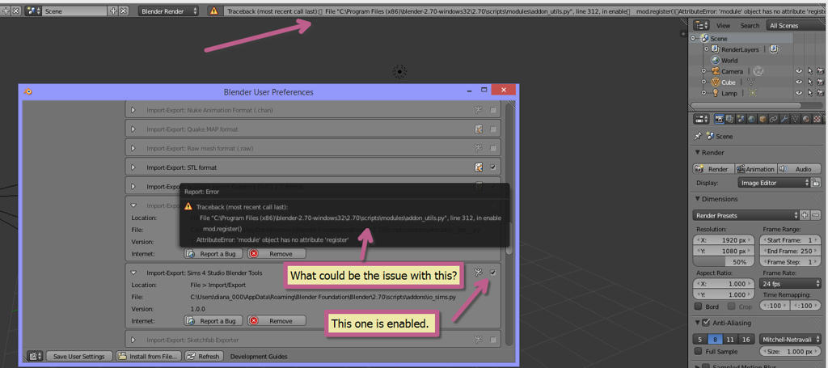Click the remove render preset minus button
This screenshot has height=368, width=828.
(x=816, y=215)
